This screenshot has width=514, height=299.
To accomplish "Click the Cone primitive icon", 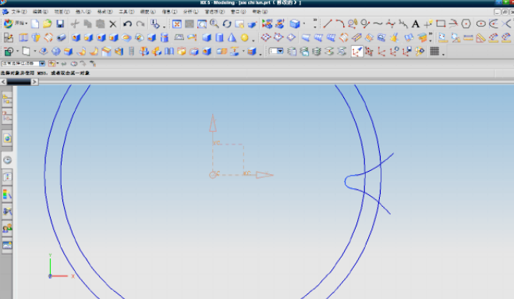I will 232,37.
